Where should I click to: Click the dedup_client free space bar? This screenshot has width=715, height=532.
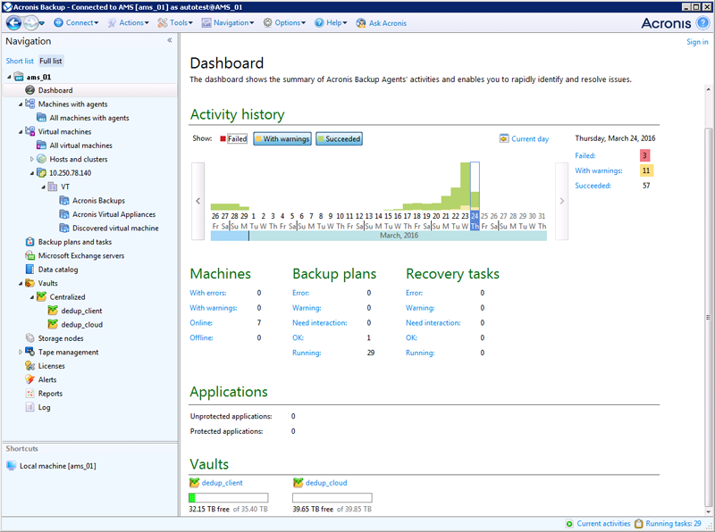click(x=229, y=498)
